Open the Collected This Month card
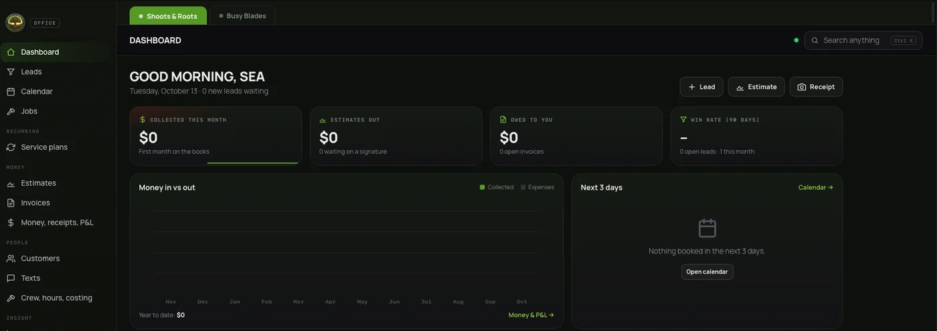 (216, 136)
